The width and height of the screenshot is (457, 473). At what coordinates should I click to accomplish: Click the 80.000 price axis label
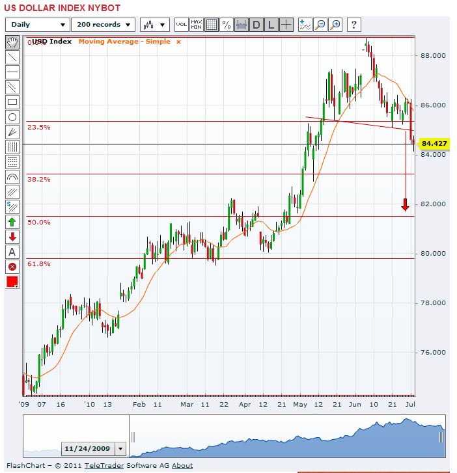click(433, 253)
